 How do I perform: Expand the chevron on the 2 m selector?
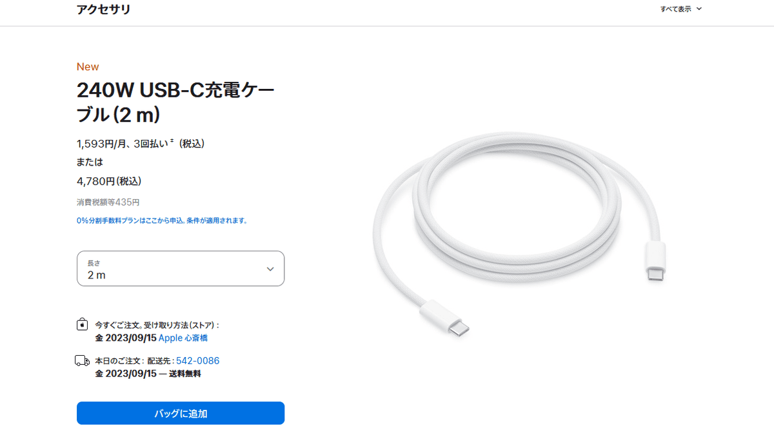coord(270,269)
